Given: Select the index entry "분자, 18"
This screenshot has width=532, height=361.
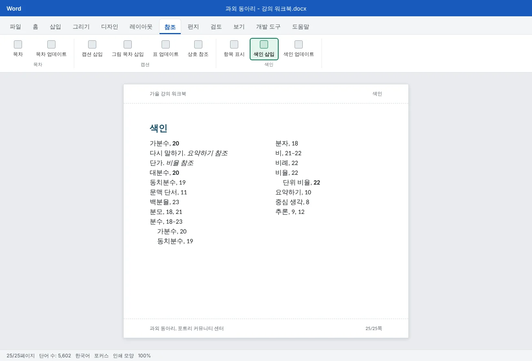Looking at the screenshot, I should (287, 143).
